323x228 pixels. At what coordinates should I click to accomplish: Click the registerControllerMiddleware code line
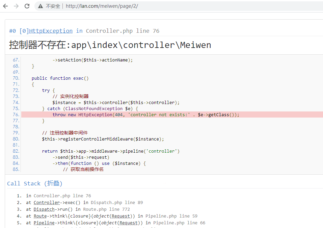pos(103,139)
